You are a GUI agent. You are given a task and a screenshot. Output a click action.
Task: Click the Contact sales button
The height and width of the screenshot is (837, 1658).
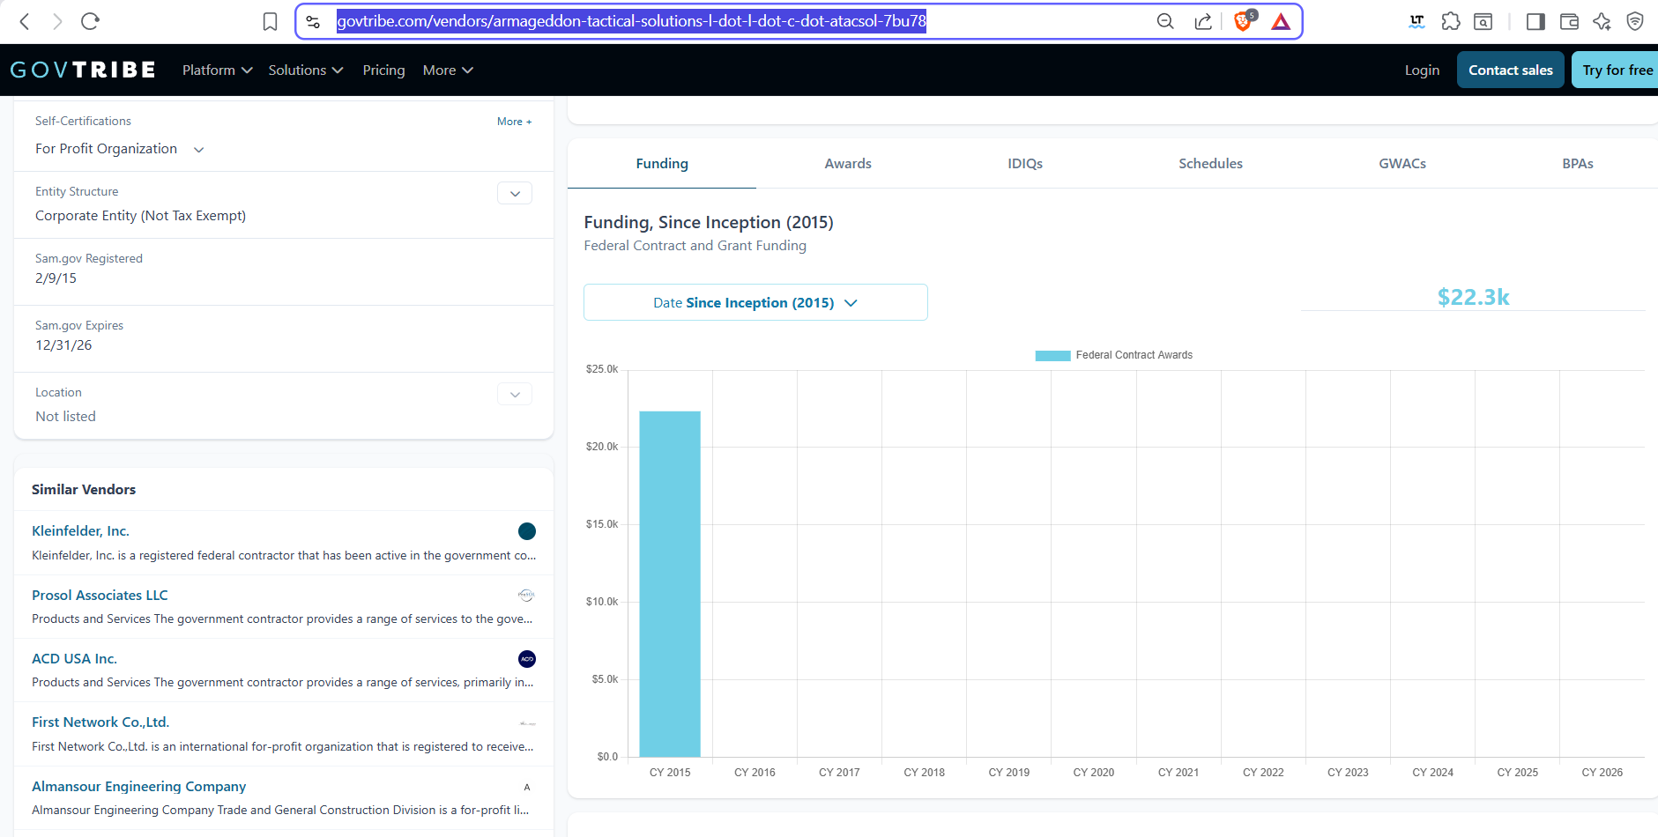pos(1511,70)
